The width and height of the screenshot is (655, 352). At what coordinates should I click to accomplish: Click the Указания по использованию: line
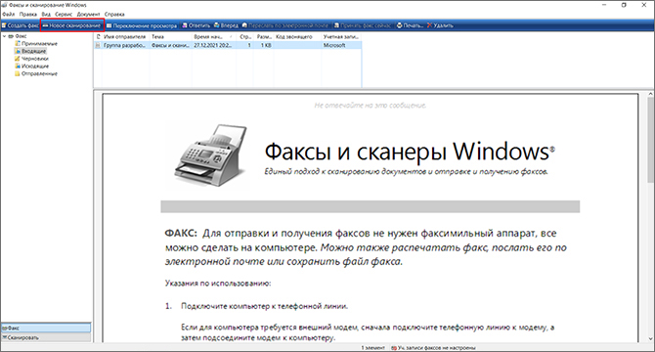click(218, 284)
